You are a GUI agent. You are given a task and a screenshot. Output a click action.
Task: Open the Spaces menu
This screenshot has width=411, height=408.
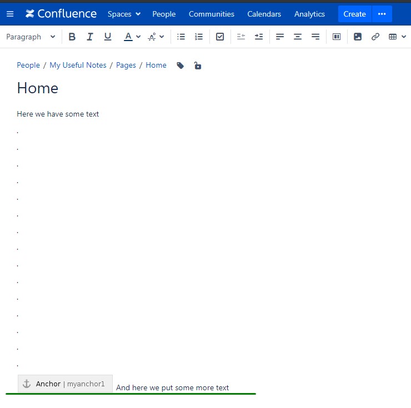tap(124, 14)
